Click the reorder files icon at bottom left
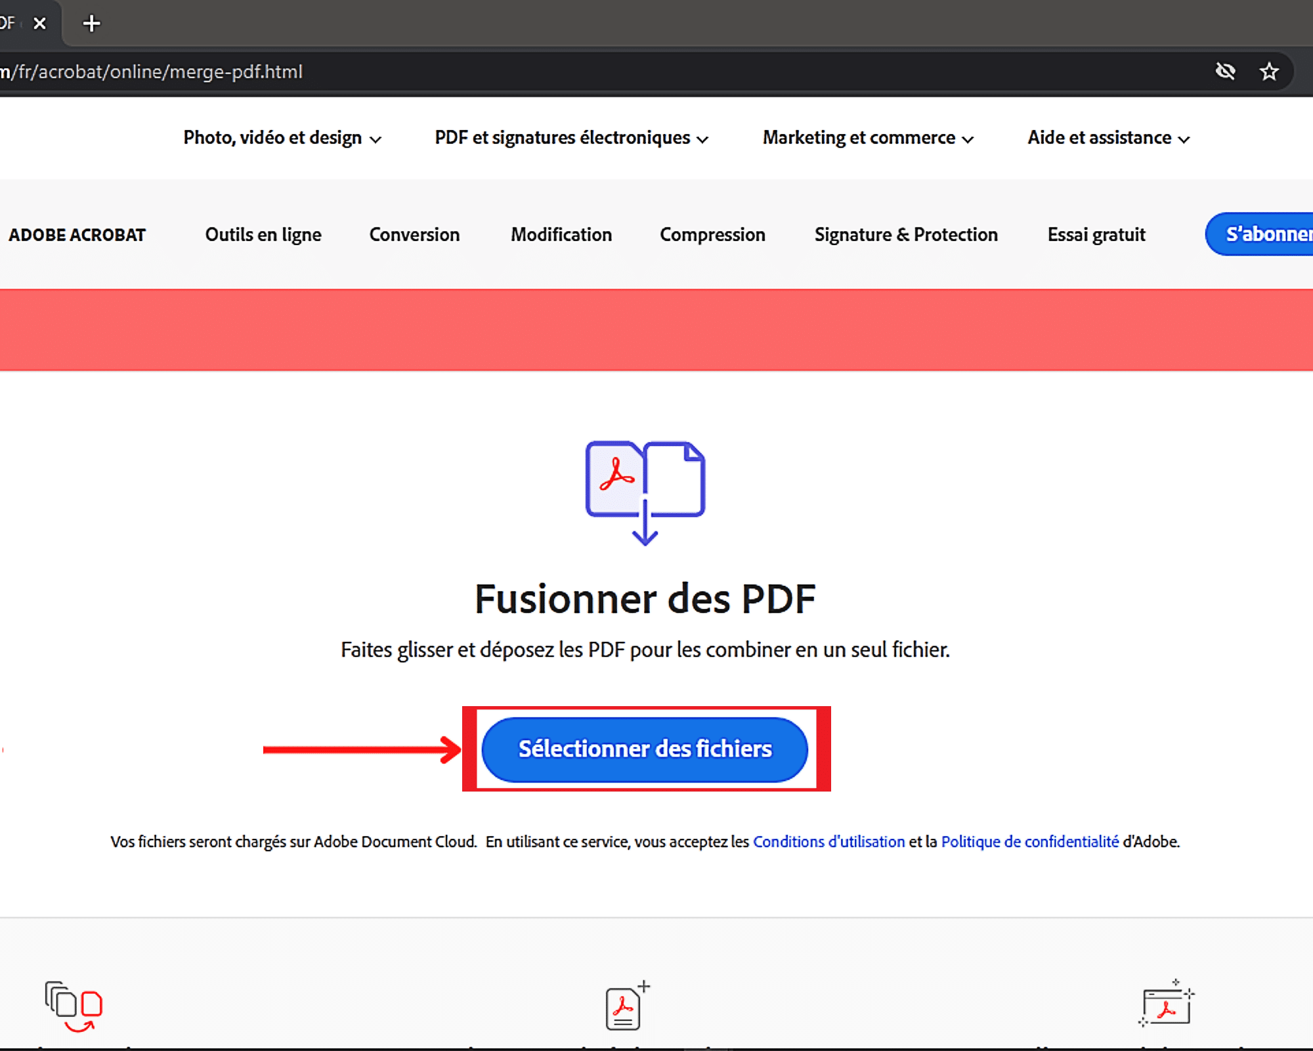The image size is (1313, 1051). click(74, 1007)
